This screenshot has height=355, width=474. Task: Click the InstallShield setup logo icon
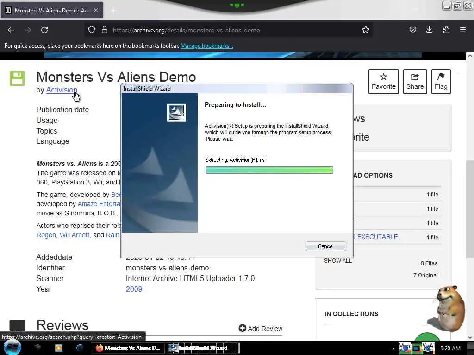tap(176, 112)
